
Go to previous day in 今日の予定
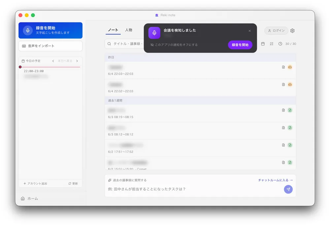click(53, 61)
